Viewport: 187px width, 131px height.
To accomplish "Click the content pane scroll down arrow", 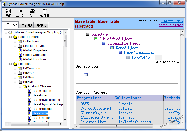I will [x=182, y=122].
